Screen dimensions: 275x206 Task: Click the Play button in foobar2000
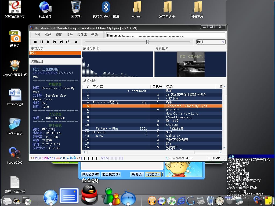click(x=48, y=42)
